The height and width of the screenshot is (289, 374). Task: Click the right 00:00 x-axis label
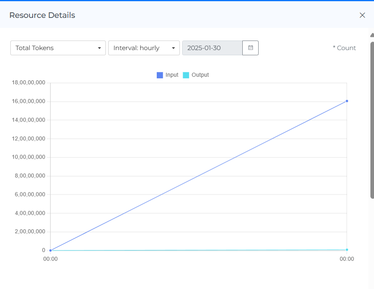pyautogui.click(x=347, y=259)
